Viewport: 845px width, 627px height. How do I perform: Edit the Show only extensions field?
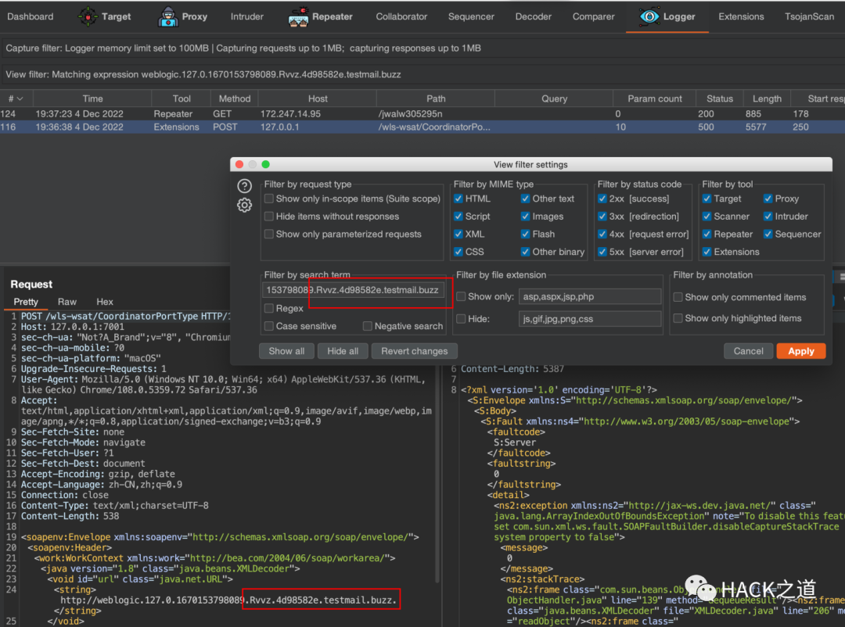[x=590, y=297]
